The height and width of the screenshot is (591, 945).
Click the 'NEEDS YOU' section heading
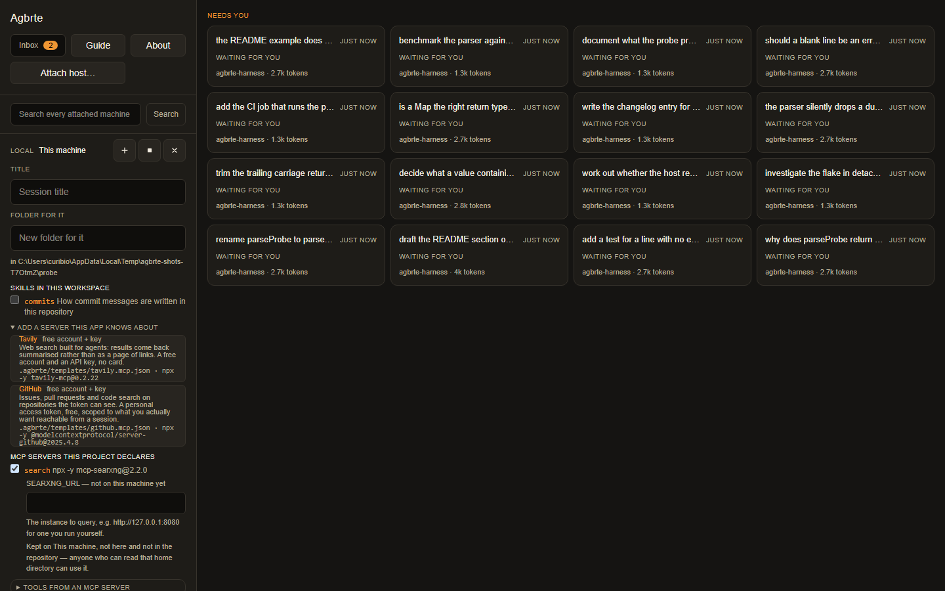click(x=228, y=15)
